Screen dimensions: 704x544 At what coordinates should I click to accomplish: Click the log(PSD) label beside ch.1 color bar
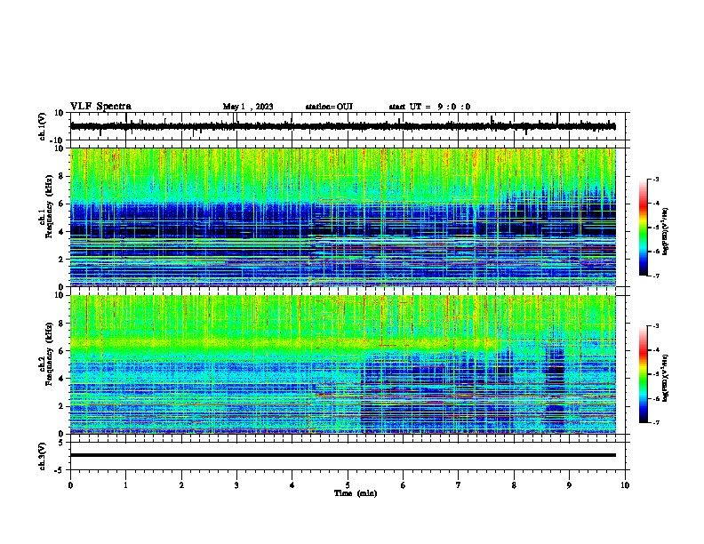click(x=666, y=232)
